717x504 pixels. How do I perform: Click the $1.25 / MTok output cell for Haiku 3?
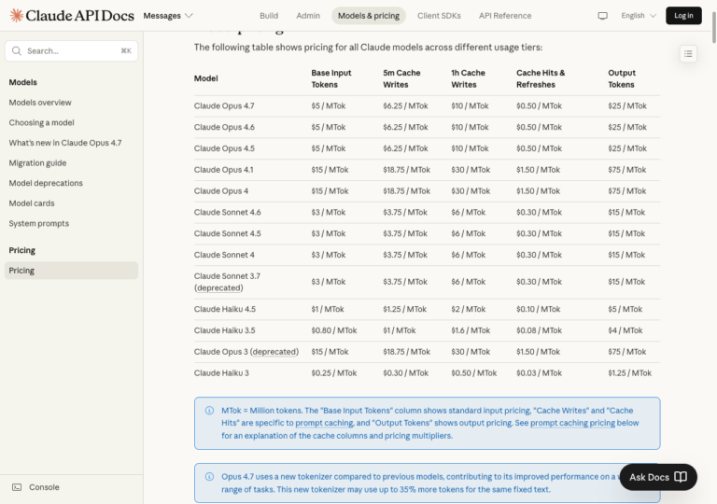click(629, 372)
